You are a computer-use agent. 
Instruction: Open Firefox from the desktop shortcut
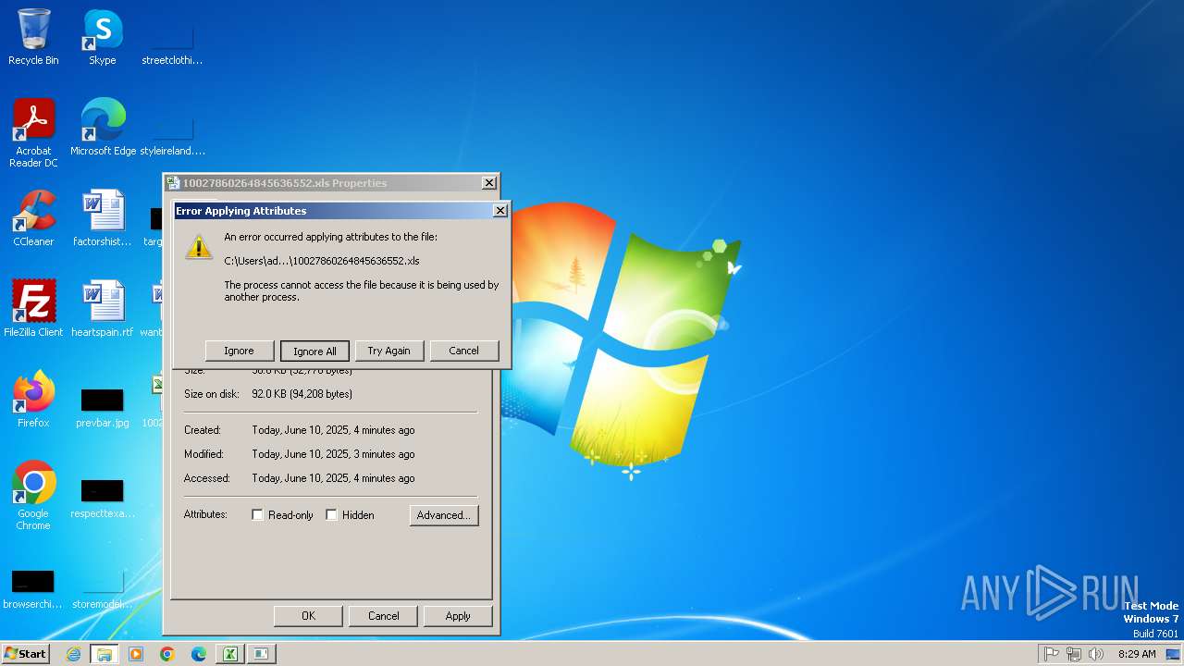[x=33, y=400]
